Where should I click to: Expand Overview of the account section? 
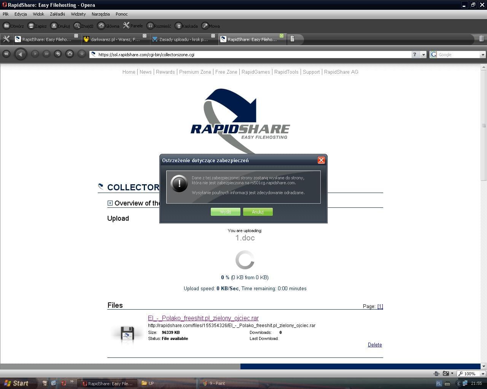coord(110,203)
